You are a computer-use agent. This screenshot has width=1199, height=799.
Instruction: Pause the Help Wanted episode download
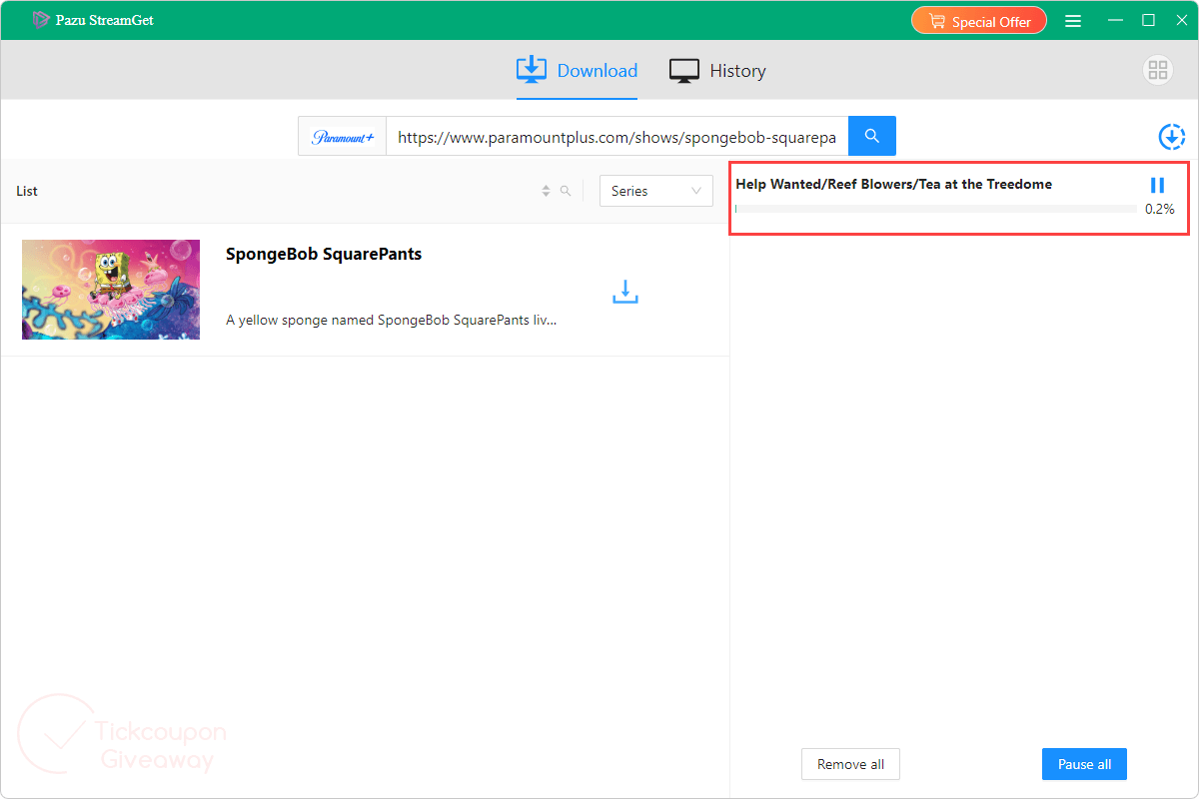(1157, 185)
